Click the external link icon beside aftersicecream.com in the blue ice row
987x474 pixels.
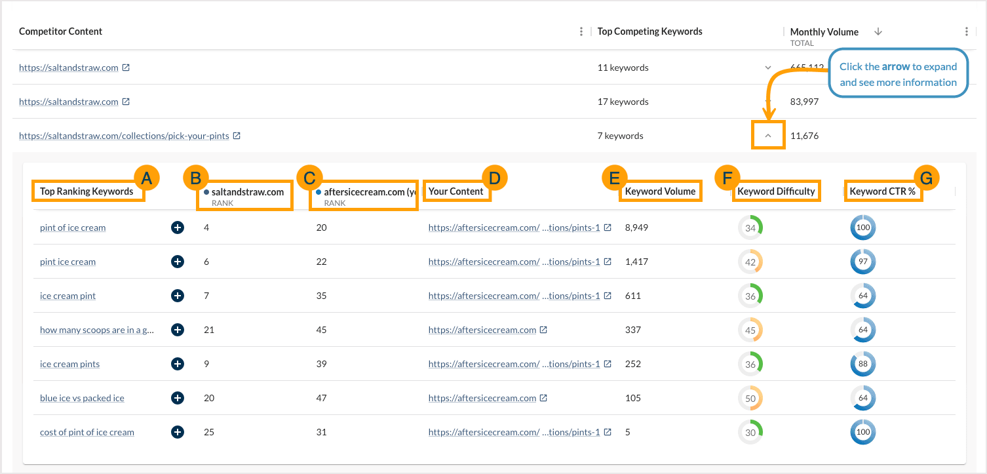tap(543, 397)
